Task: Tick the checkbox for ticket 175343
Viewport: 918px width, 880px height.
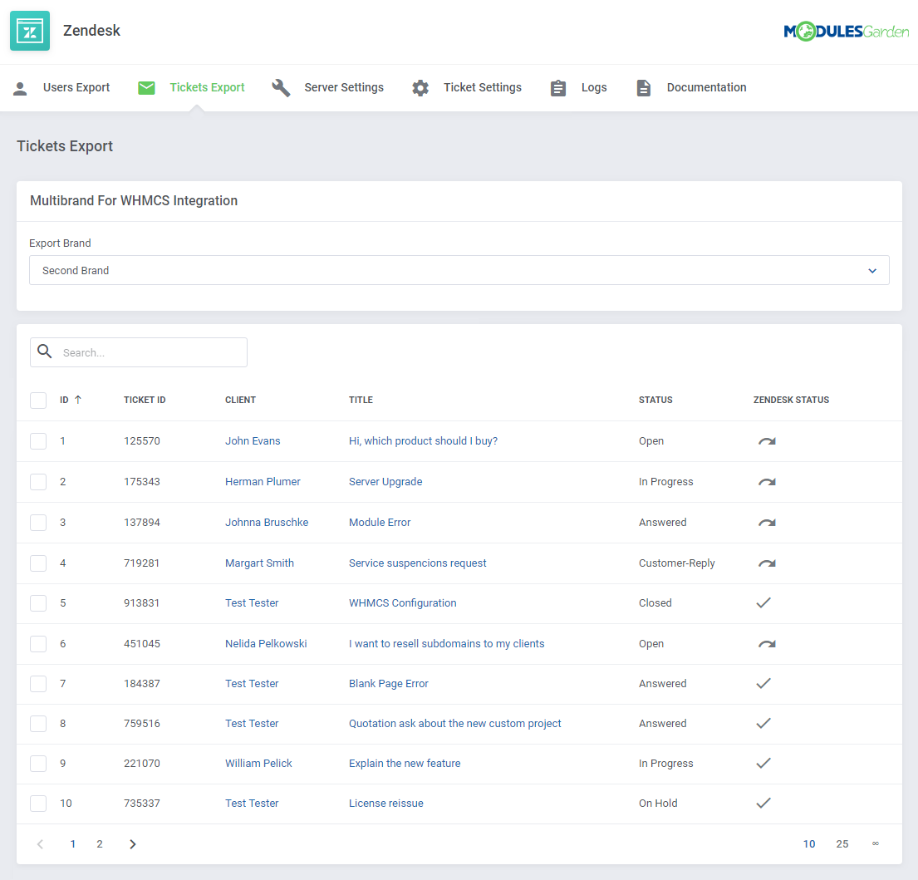Action: [x=37, y=481]
